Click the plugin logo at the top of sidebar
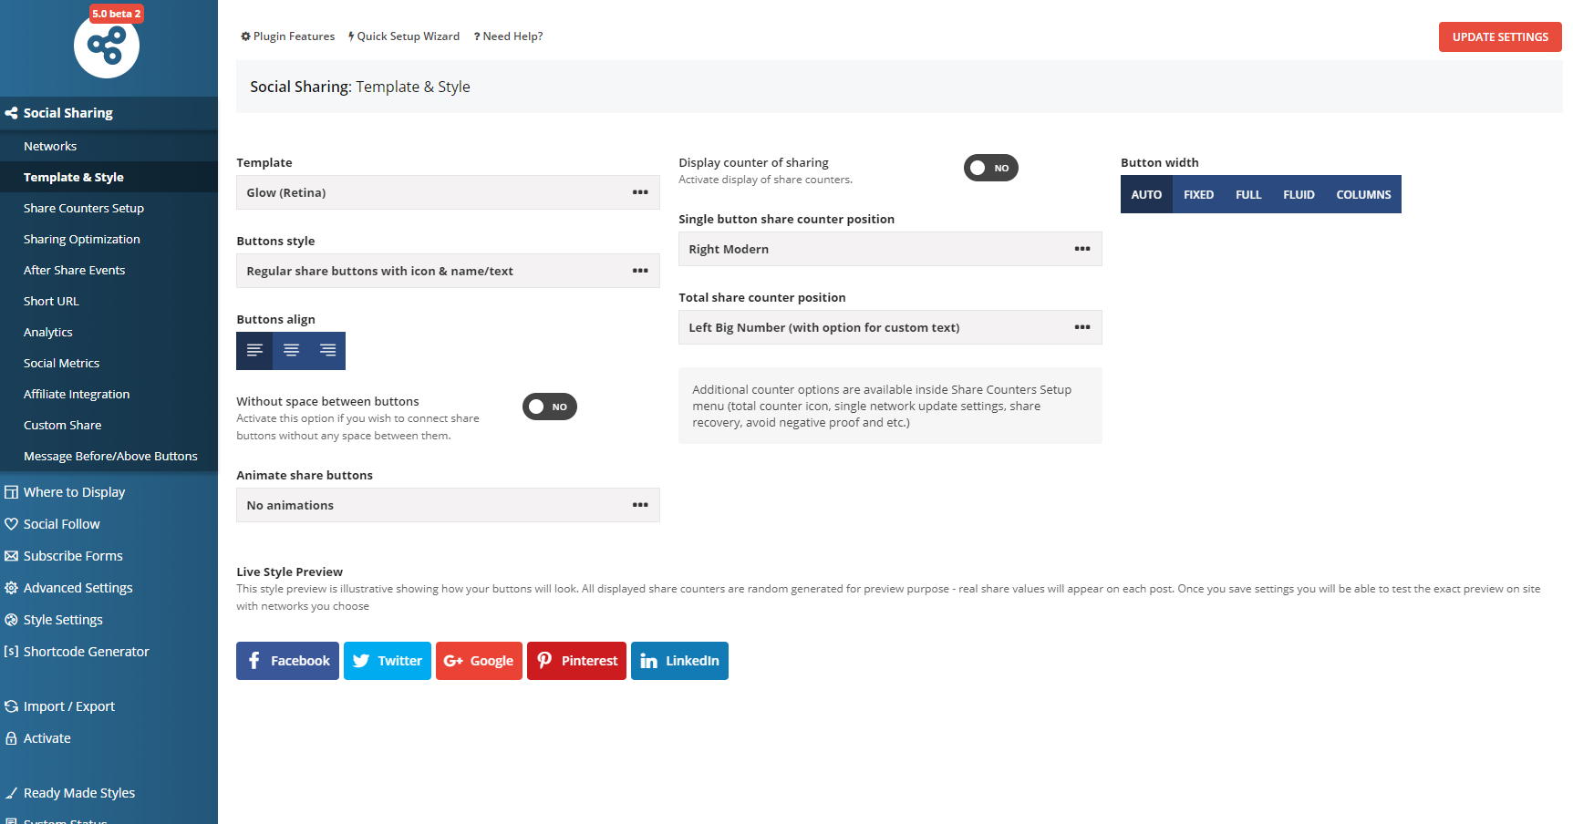 point(107,47)
